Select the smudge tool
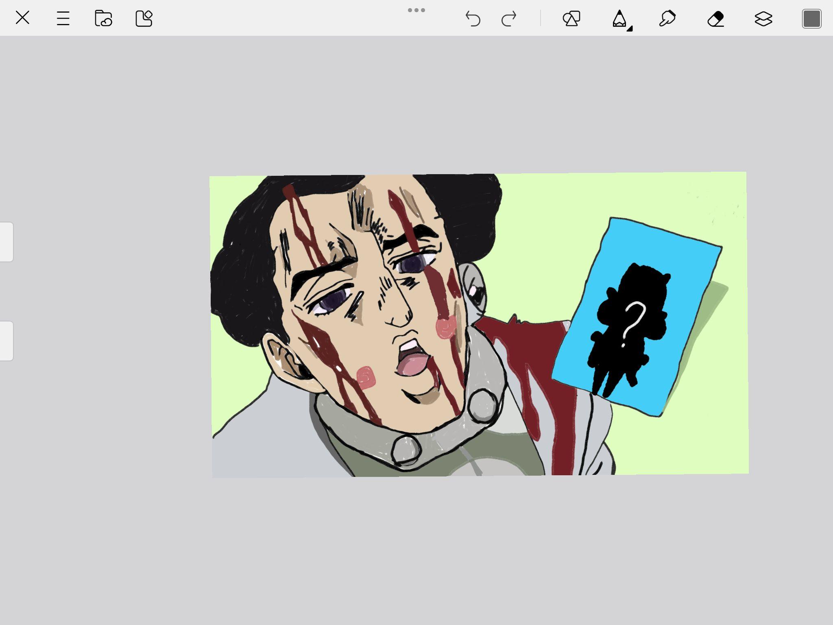The width and height of the screenshot is (833, 625). (x=667, y=19)
